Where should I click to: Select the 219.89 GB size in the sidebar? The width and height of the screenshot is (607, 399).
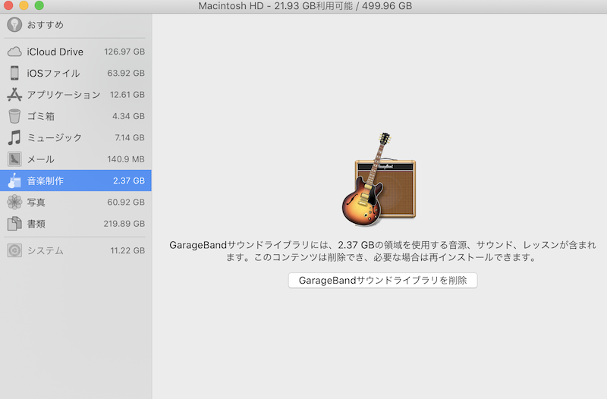pyautogui.click(x=124, y=224)
